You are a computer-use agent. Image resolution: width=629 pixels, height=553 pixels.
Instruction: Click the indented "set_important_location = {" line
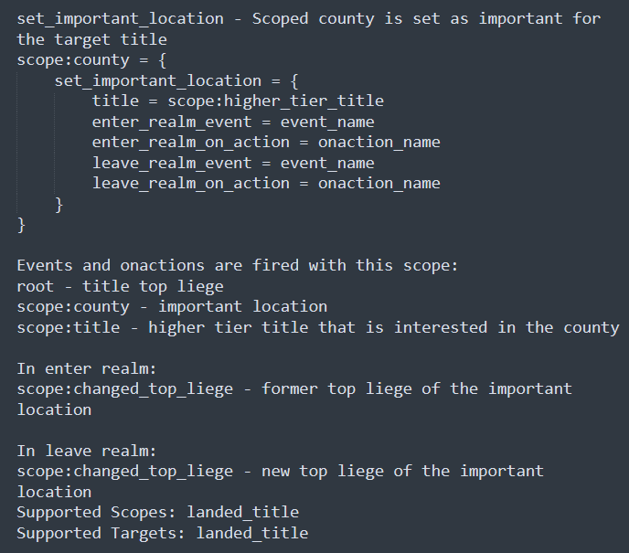point(176,80)
